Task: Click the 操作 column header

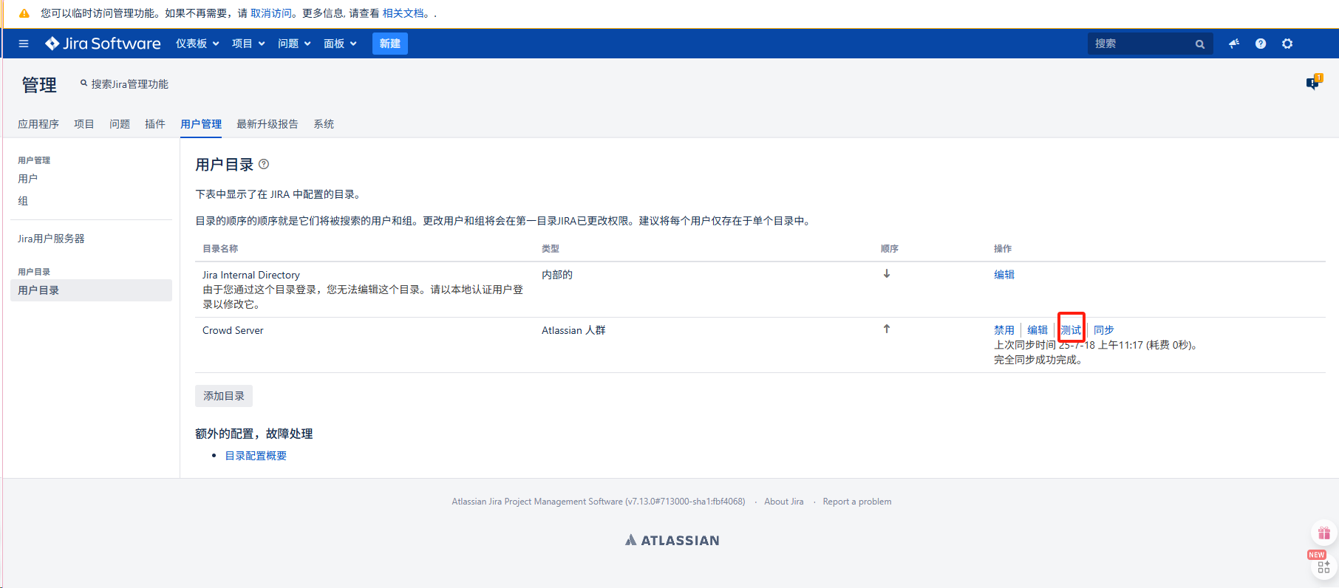Action: click(1003, 249)
